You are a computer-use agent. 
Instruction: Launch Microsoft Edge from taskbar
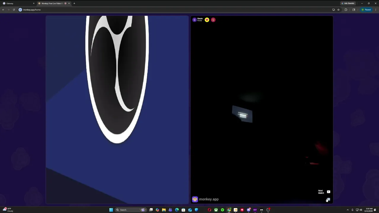[x=177, y=210]
